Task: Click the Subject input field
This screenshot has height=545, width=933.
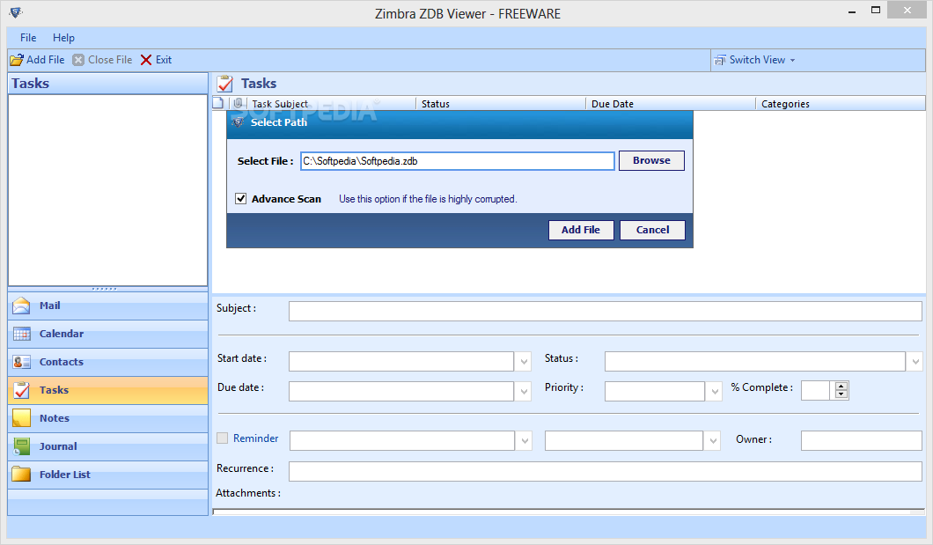Action: click(x=606, y=311)
